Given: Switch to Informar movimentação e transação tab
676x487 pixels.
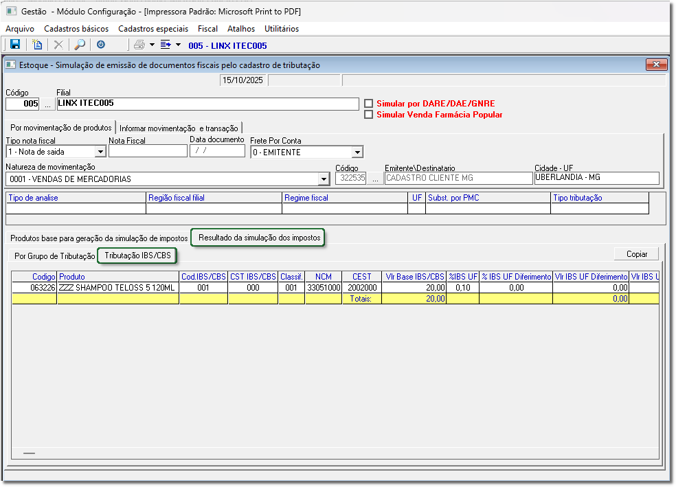Looking at the screenshot, I should tap(179, 128).
